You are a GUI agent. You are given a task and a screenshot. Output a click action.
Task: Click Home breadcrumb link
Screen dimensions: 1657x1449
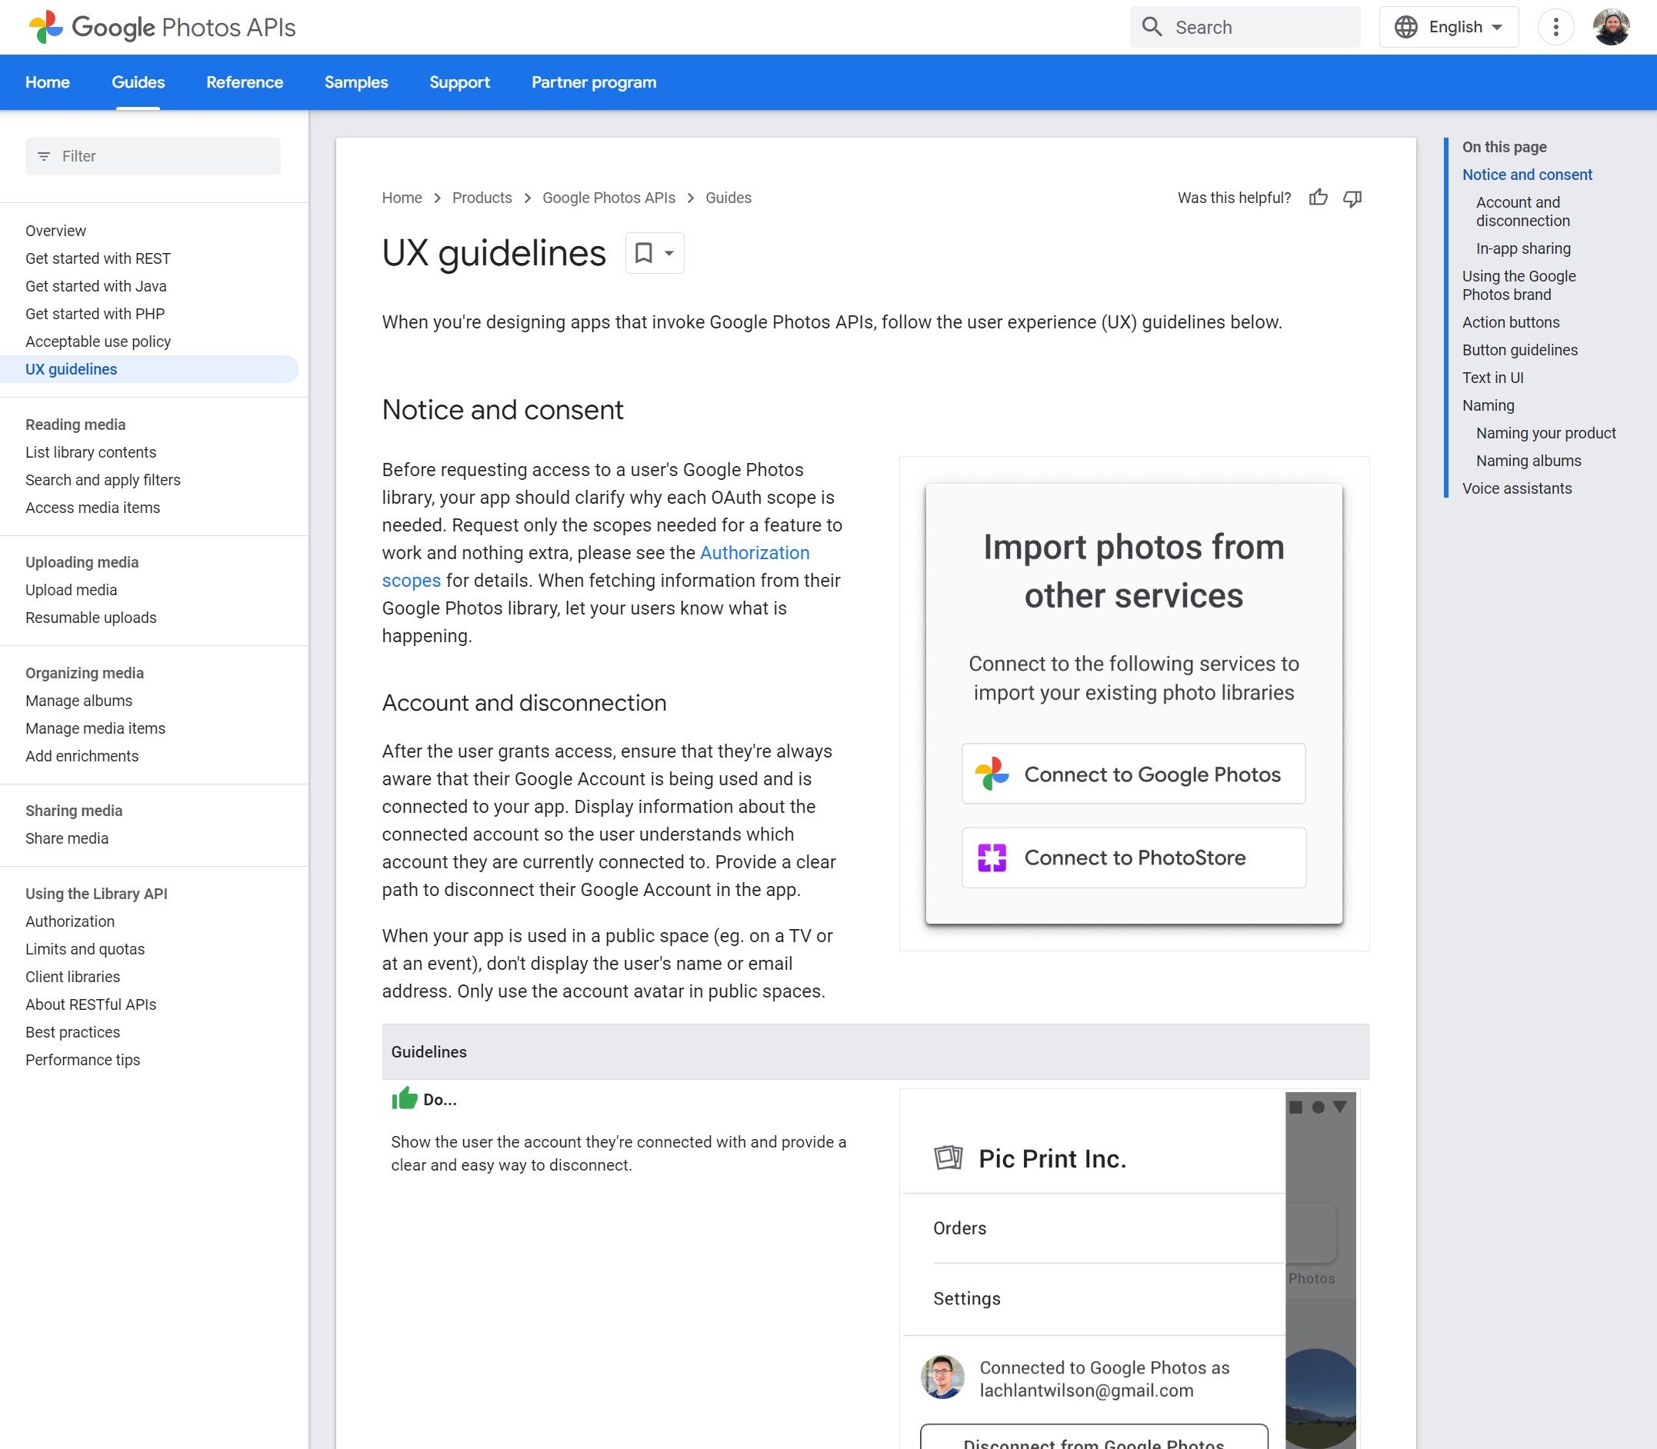402,198
